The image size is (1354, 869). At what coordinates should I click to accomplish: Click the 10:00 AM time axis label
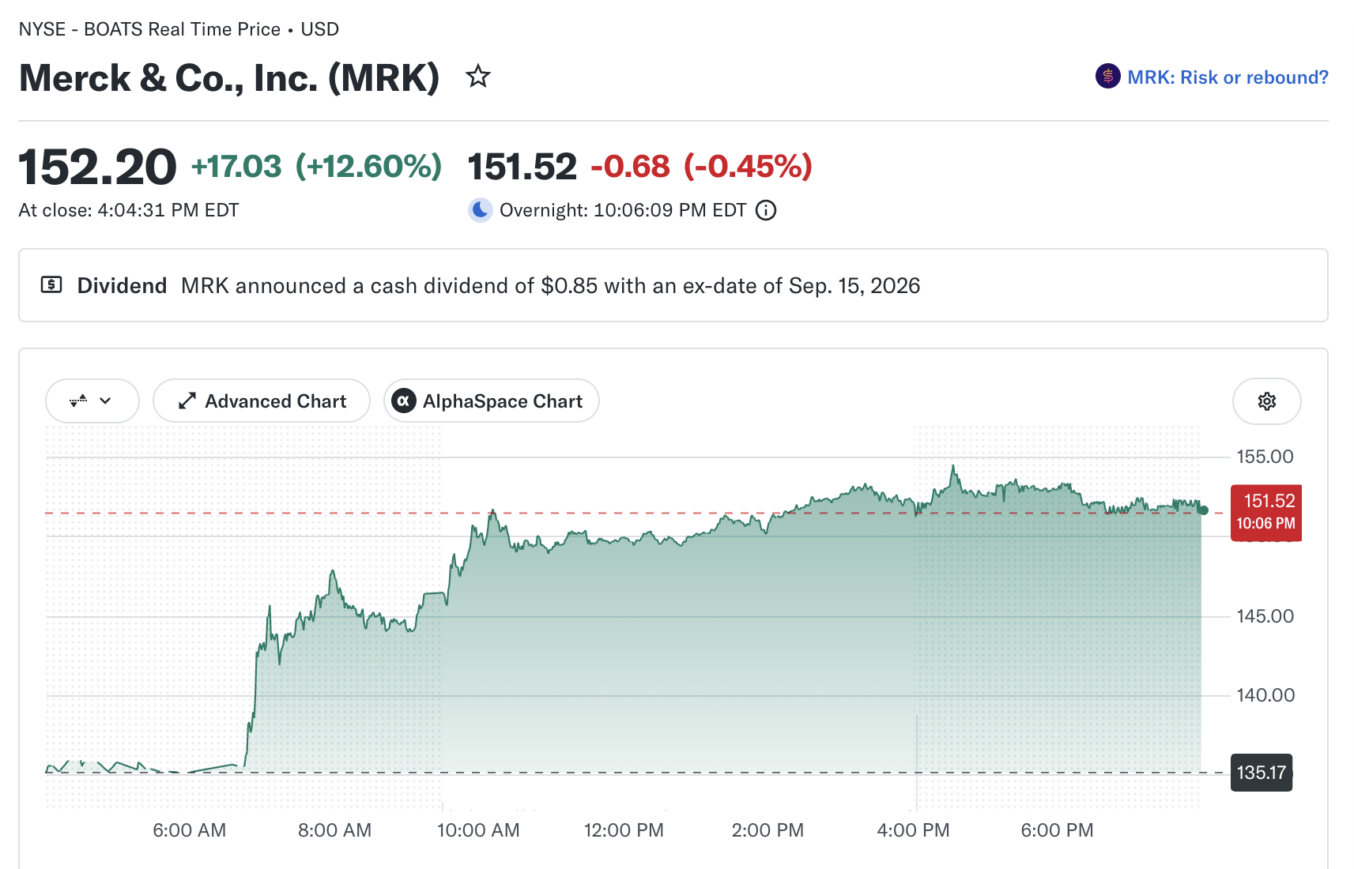point(478,830)
